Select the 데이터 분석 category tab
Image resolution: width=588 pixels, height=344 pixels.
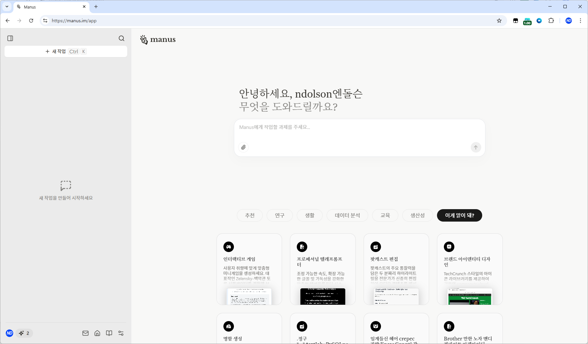(x=347, y=215)
